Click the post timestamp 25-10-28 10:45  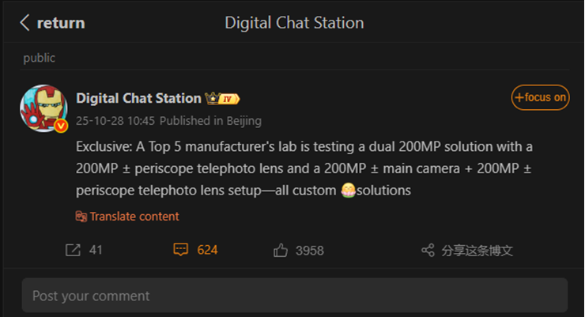pyautogui.click(x=115, y=121)
